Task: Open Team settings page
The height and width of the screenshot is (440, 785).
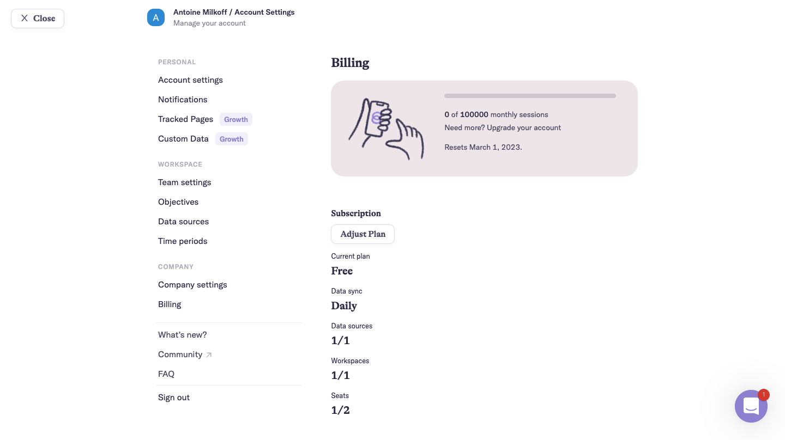Action: (x=184, y=182)
